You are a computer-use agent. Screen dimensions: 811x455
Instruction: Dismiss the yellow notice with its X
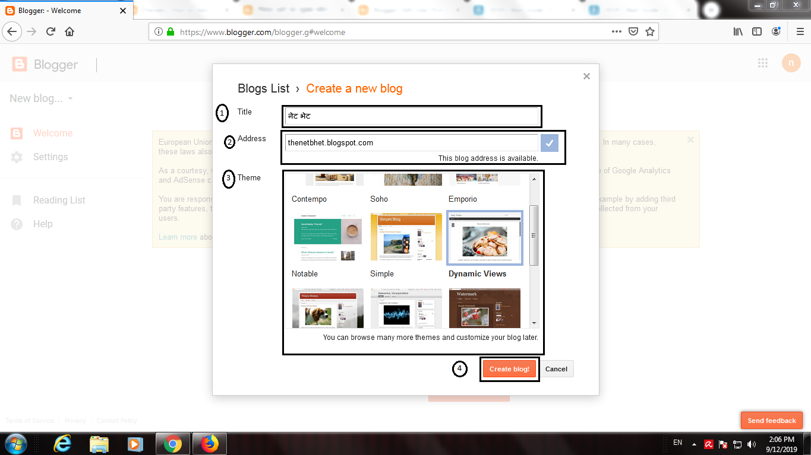coord(690,140)
